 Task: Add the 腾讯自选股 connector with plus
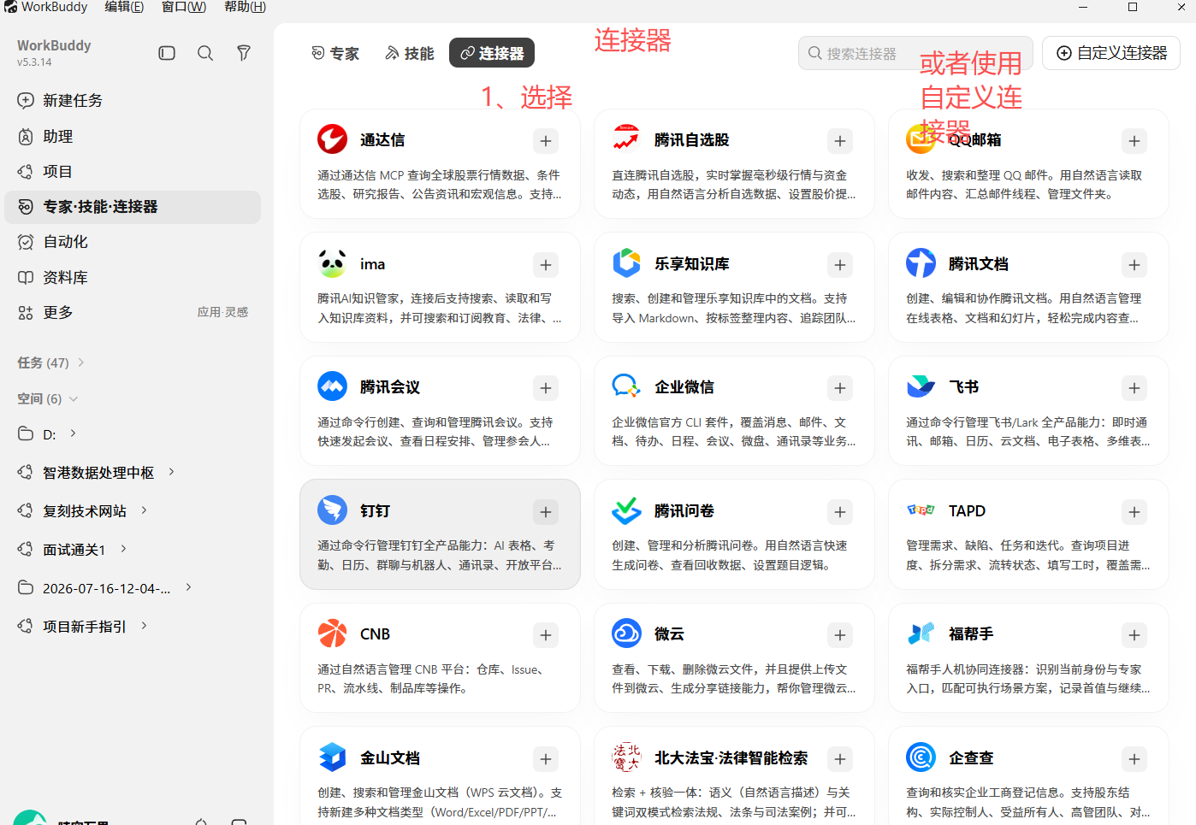pos(840,141)
